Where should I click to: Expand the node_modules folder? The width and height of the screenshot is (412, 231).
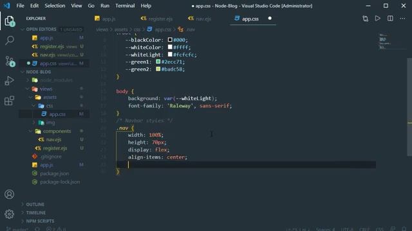pos(56,80)
